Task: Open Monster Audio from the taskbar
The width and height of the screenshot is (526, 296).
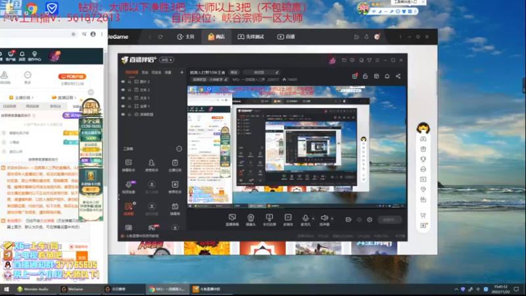Action: click(32, 289)
